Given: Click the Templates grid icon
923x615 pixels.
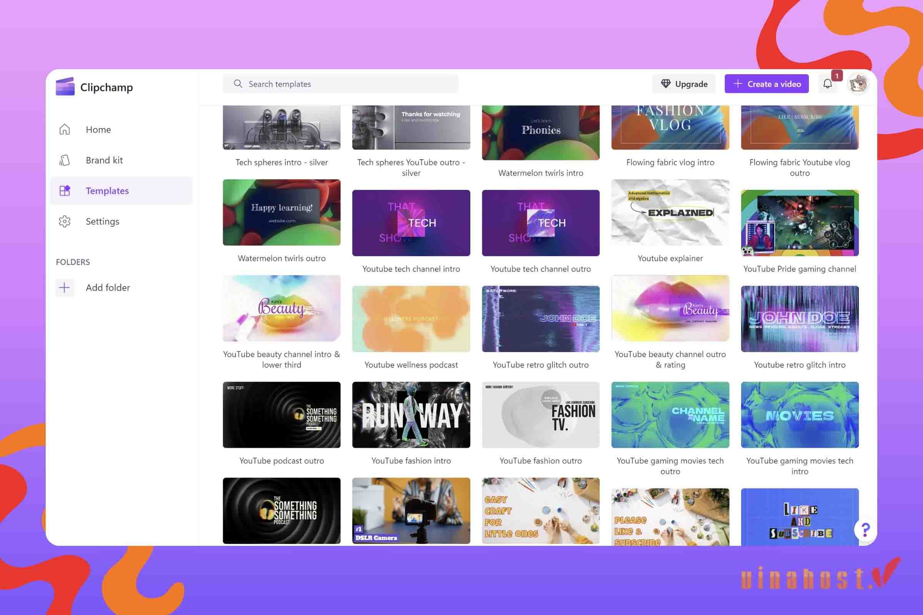Looking at the screenshot, I should tap(65, 191).
